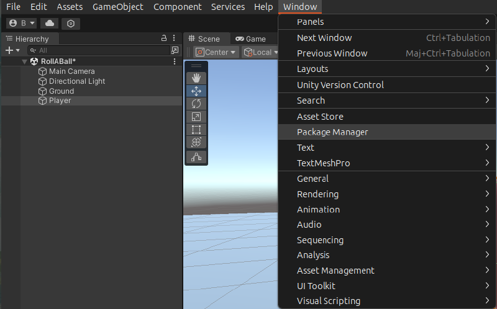This screenshot has height=309, width=497.
Task: Select the Transform tool
Action: pyautogui.click(x=196, y=142)
